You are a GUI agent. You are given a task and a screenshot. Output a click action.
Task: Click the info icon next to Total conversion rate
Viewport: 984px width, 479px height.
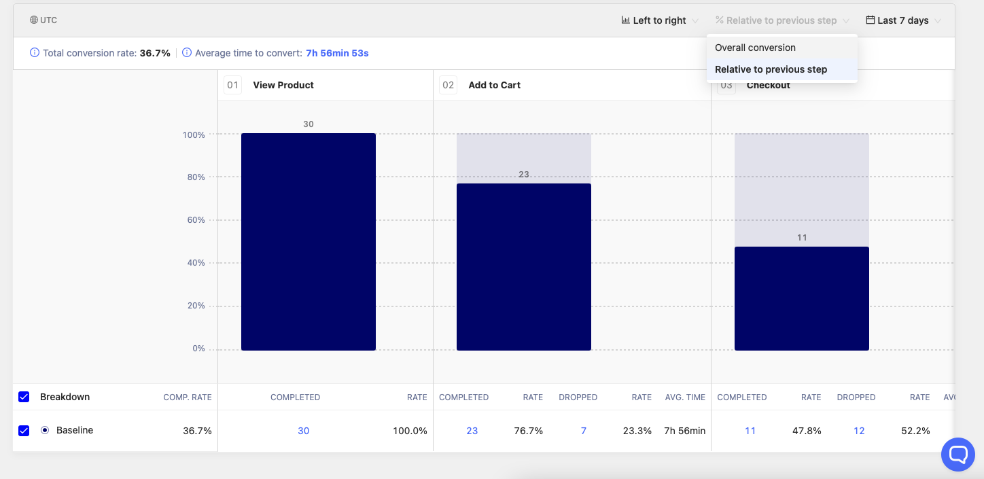33,52
